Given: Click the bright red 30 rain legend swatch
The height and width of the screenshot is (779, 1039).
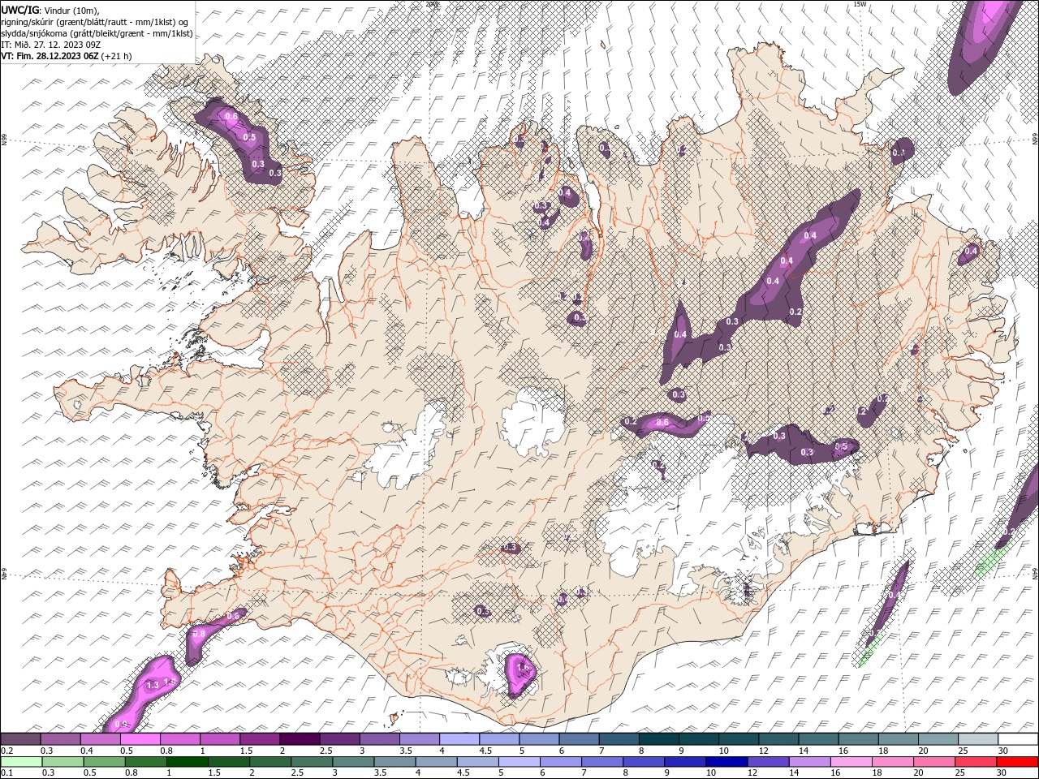Looking at the screenshot, I should pos(1018,762).
